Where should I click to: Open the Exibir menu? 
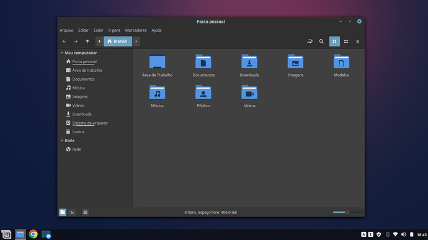pos(98,30)
